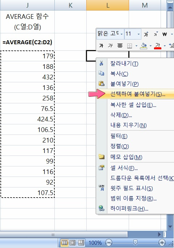Click the vertical scrollbar down arrow
The image size is (174, 248).
pyautogui.click(x=170, y=227)
